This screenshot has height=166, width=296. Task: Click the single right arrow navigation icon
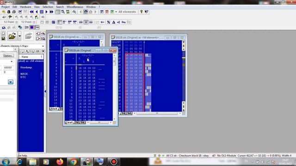(x=46, y=12)
